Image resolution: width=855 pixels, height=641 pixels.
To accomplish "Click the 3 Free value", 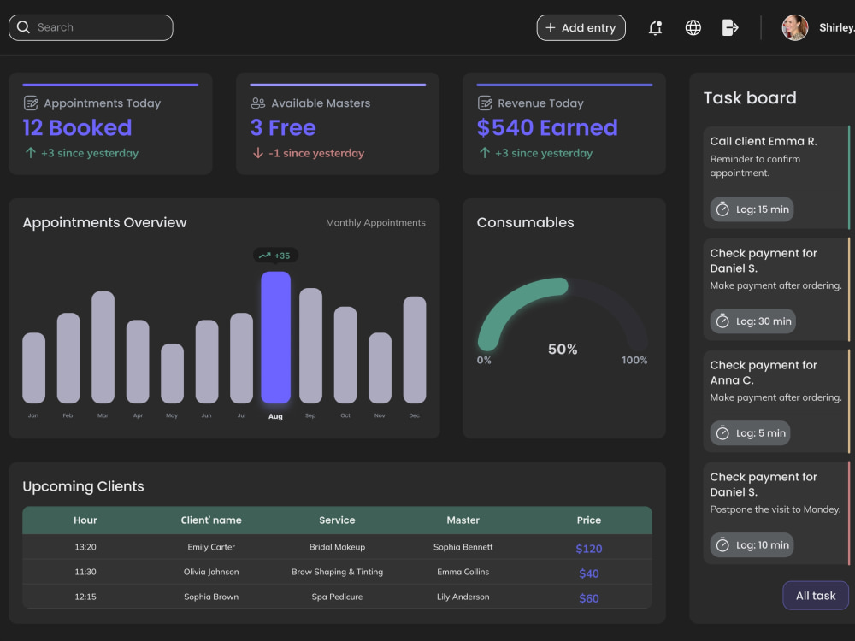I will pos(283,127).
